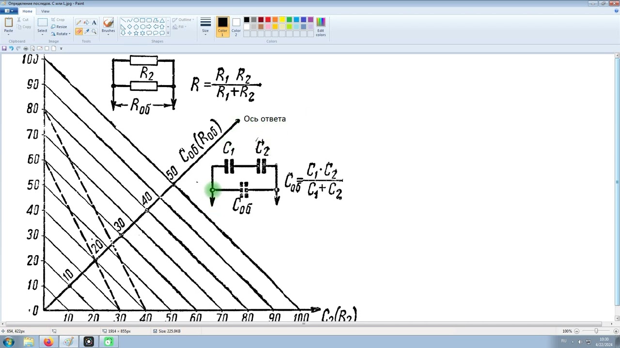Choose the Right arrow shape
This screenshot has width=620, height=348.
tap(149, 27)
